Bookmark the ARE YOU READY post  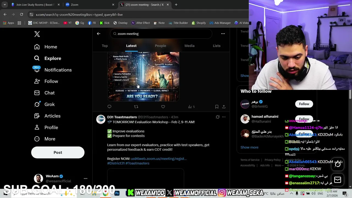[x=217, y=107]
